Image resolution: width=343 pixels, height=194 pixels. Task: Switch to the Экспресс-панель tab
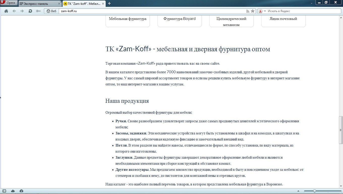coord(40,4)
